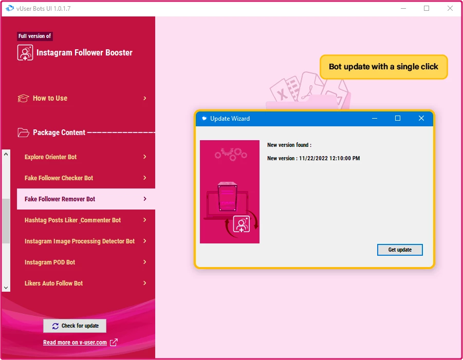Select Fake Follower Remover Bot
463x360 pixels.
coord(86,199)
